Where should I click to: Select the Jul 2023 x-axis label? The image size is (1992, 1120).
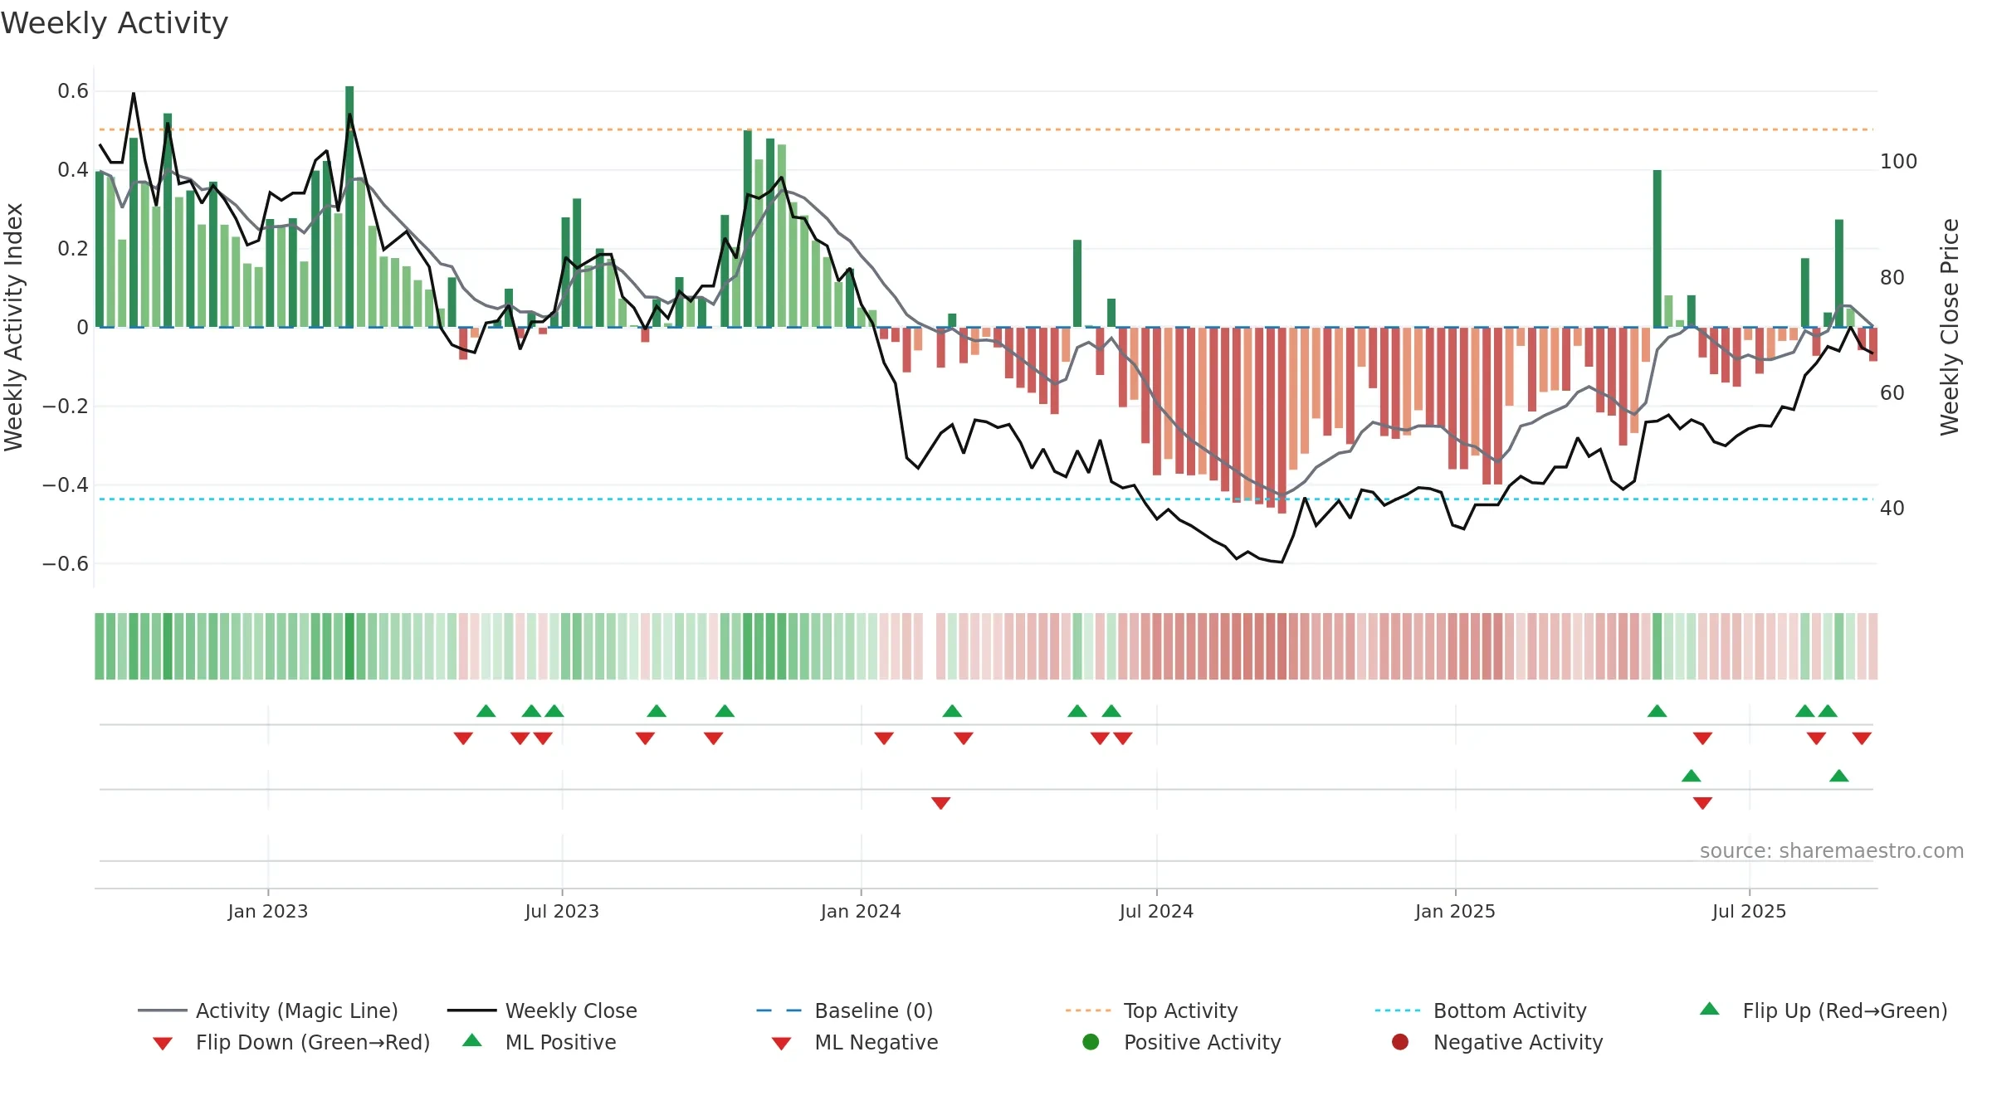pos(562,911)
